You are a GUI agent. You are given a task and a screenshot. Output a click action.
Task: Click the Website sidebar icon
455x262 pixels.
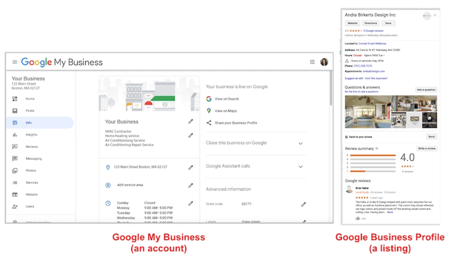(x=15, y=194)
